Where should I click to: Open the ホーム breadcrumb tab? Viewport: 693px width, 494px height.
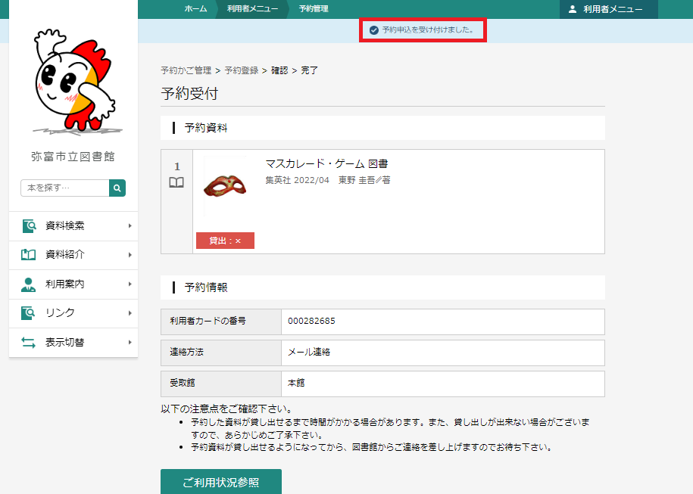[x=195, y=9]
